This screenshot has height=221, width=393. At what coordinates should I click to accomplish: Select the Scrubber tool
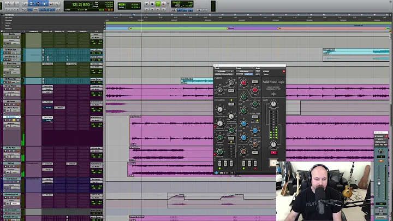coord(52,4)
